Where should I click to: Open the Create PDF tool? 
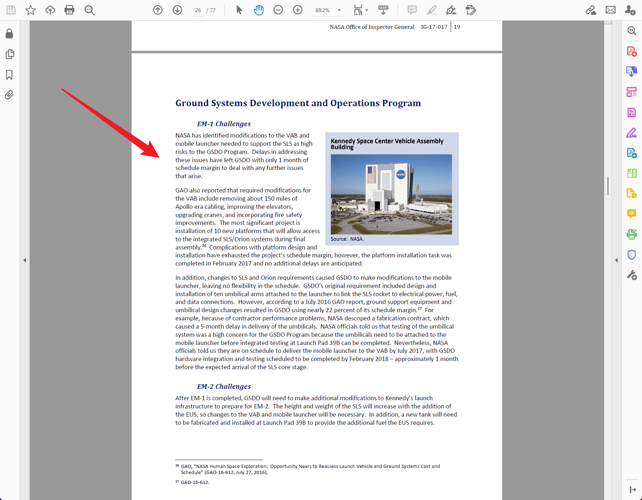pyautogui.click(x=632, y=51)
